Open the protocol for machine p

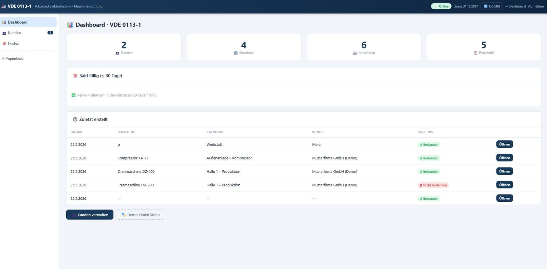505,144
